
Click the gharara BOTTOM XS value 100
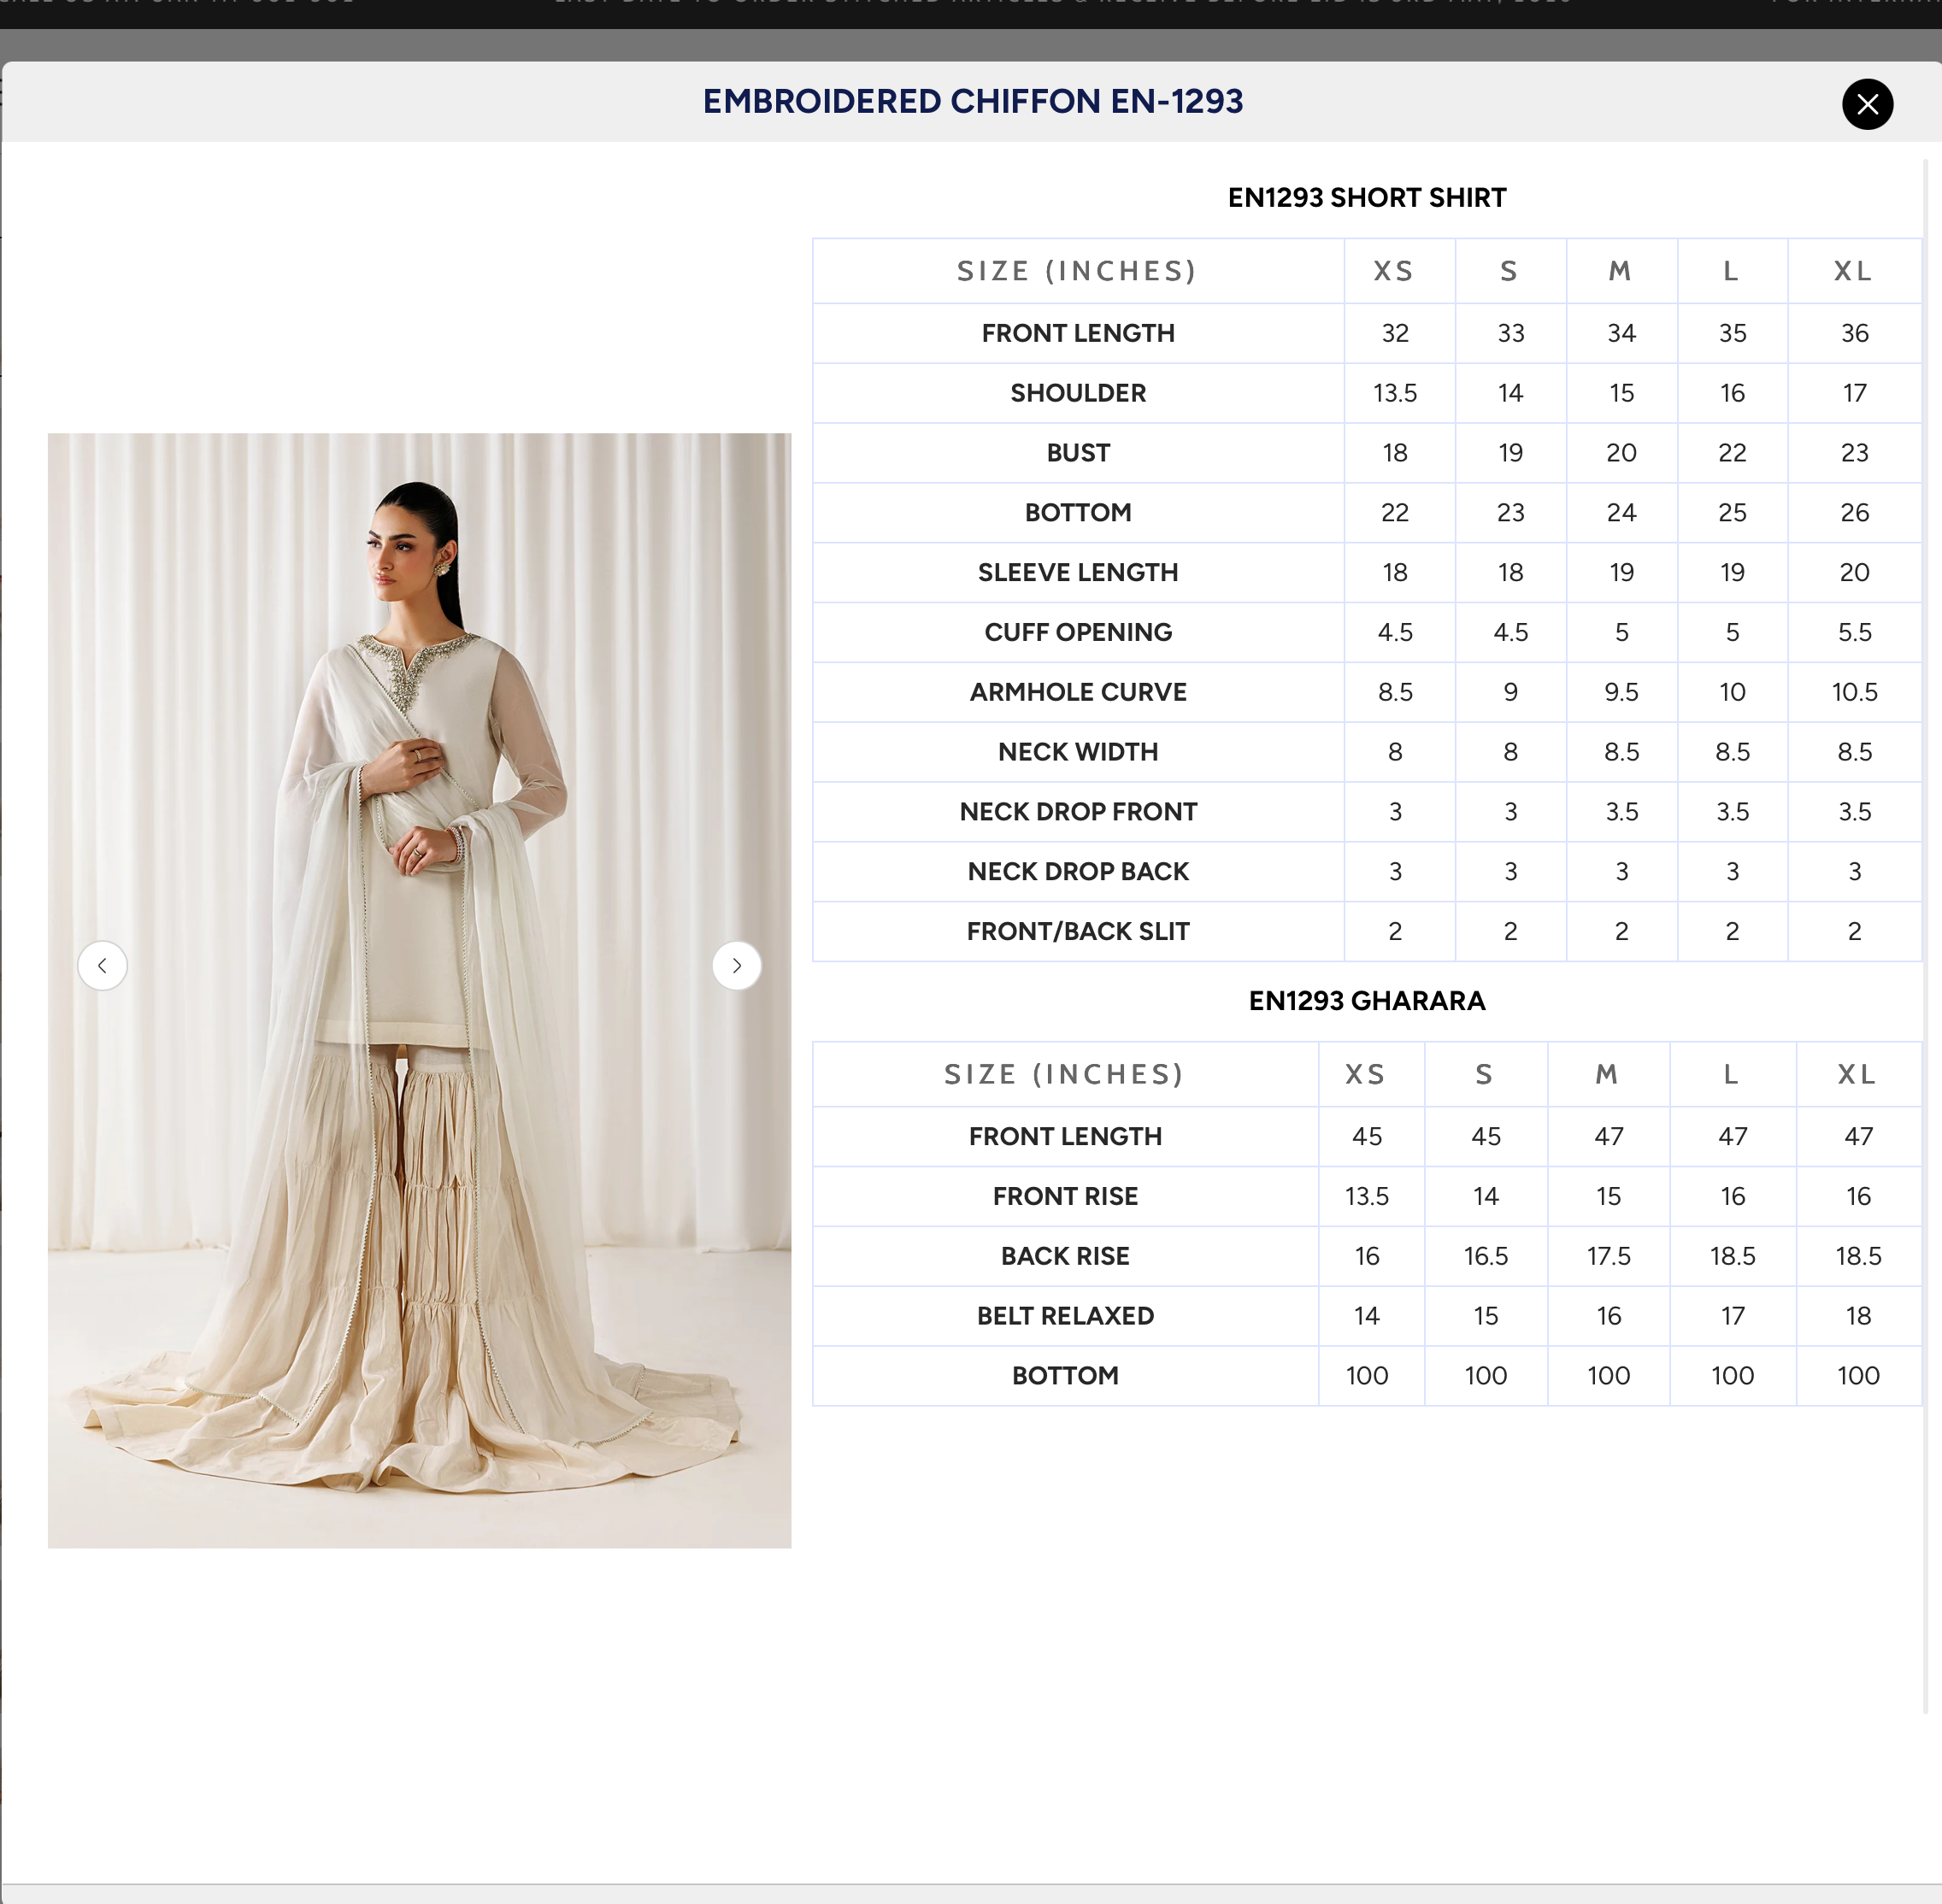coord(1367,1376)
